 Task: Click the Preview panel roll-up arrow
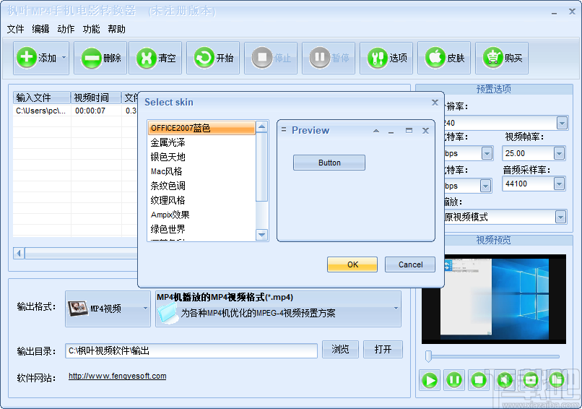376,131
